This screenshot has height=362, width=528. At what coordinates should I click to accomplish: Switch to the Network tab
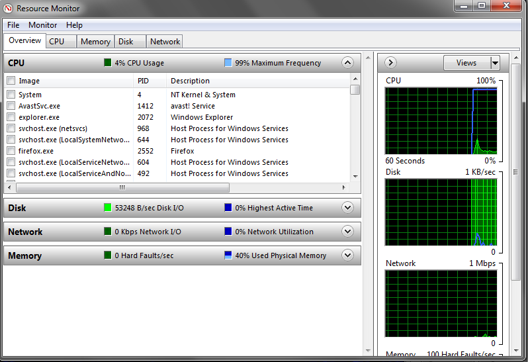(x=165, y=42)
